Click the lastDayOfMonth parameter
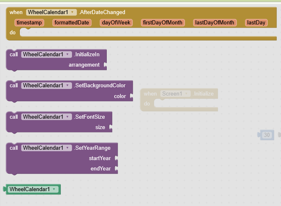This screenshot has height=206, width=281. 215,23
